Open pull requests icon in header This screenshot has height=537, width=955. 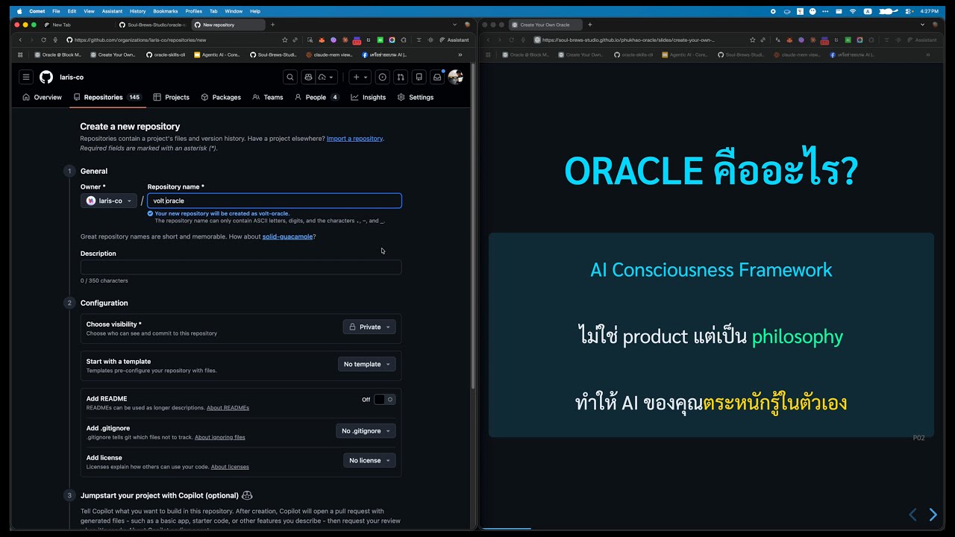point(401,77)
